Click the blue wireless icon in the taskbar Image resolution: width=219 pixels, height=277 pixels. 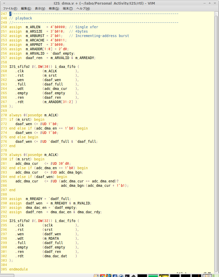[x=115, y=275]
